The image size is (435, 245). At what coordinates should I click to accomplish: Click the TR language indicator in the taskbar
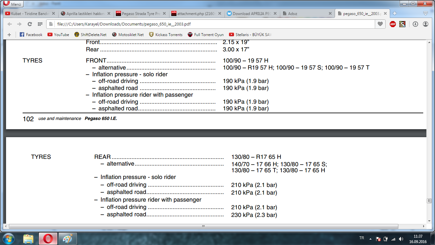361,238
